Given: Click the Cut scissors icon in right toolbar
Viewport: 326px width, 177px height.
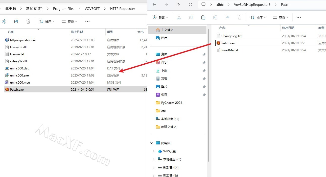Looking at the screenshot, I should click(179, 17).
